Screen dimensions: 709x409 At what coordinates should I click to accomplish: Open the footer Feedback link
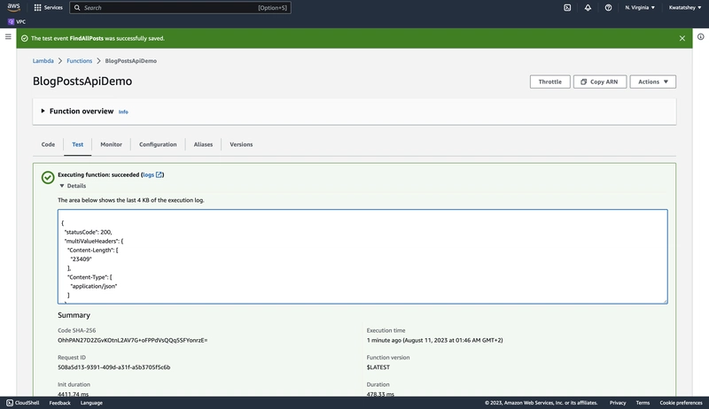click(59, 403)
